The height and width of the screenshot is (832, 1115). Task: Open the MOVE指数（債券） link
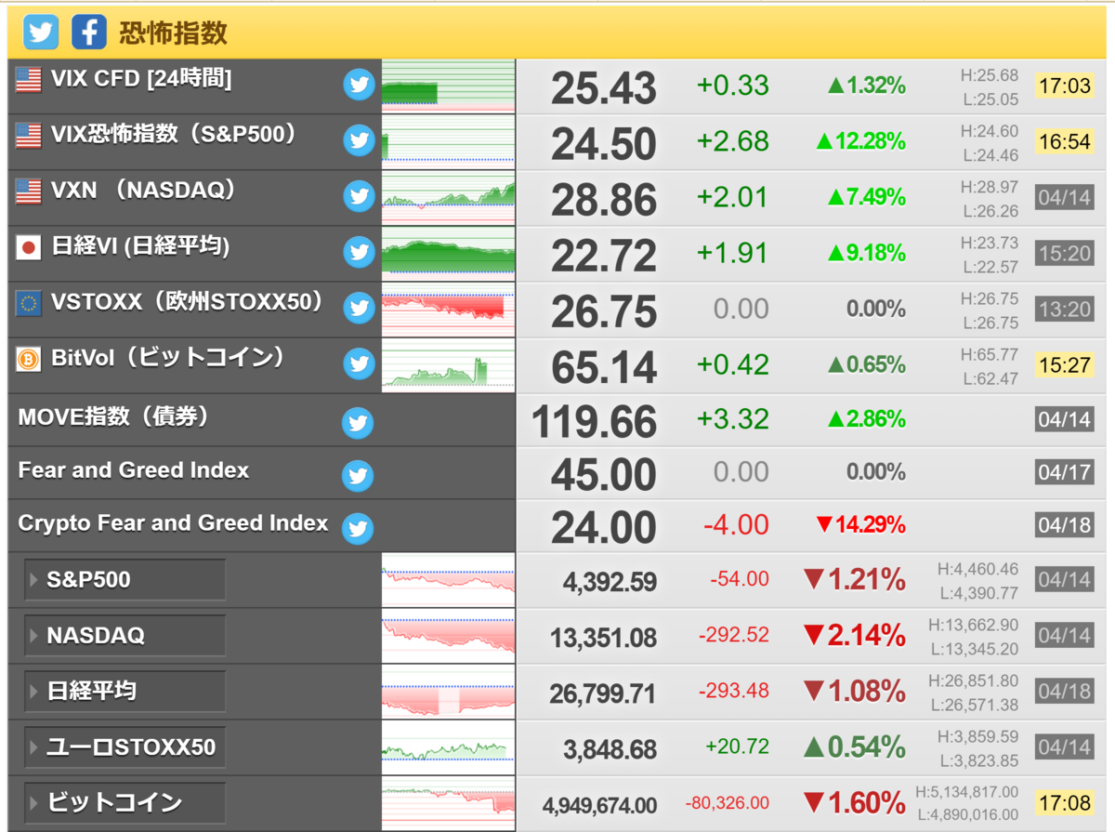pyautogui.click(x=113, y=418)
